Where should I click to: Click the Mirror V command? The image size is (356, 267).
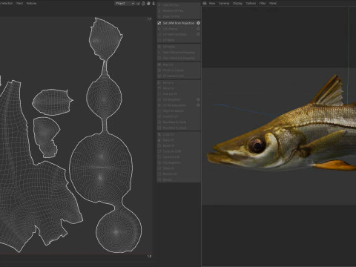[x=179, y=88]
